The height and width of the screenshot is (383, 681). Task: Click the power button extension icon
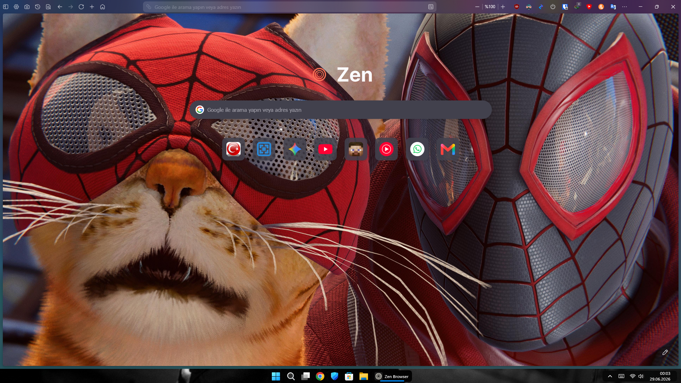pos(553,7)
